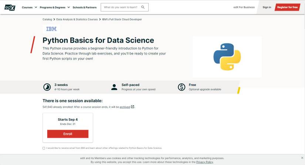305x165 pixels.
Task: Go to Catalog breadcrumb
Action: 47,19
